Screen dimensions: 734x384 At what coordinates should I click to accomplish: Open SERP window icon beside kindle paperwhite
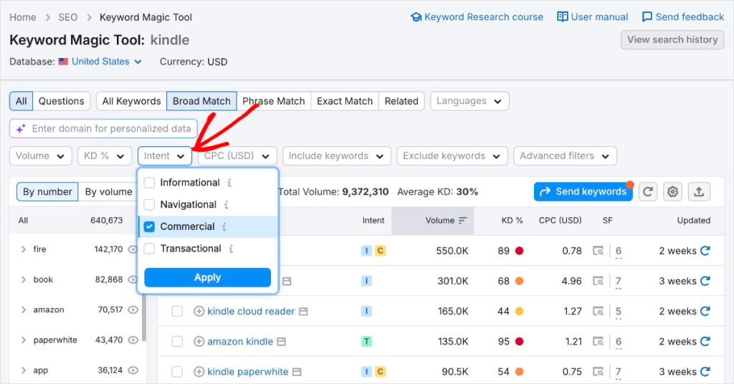[x=297, y=373]
